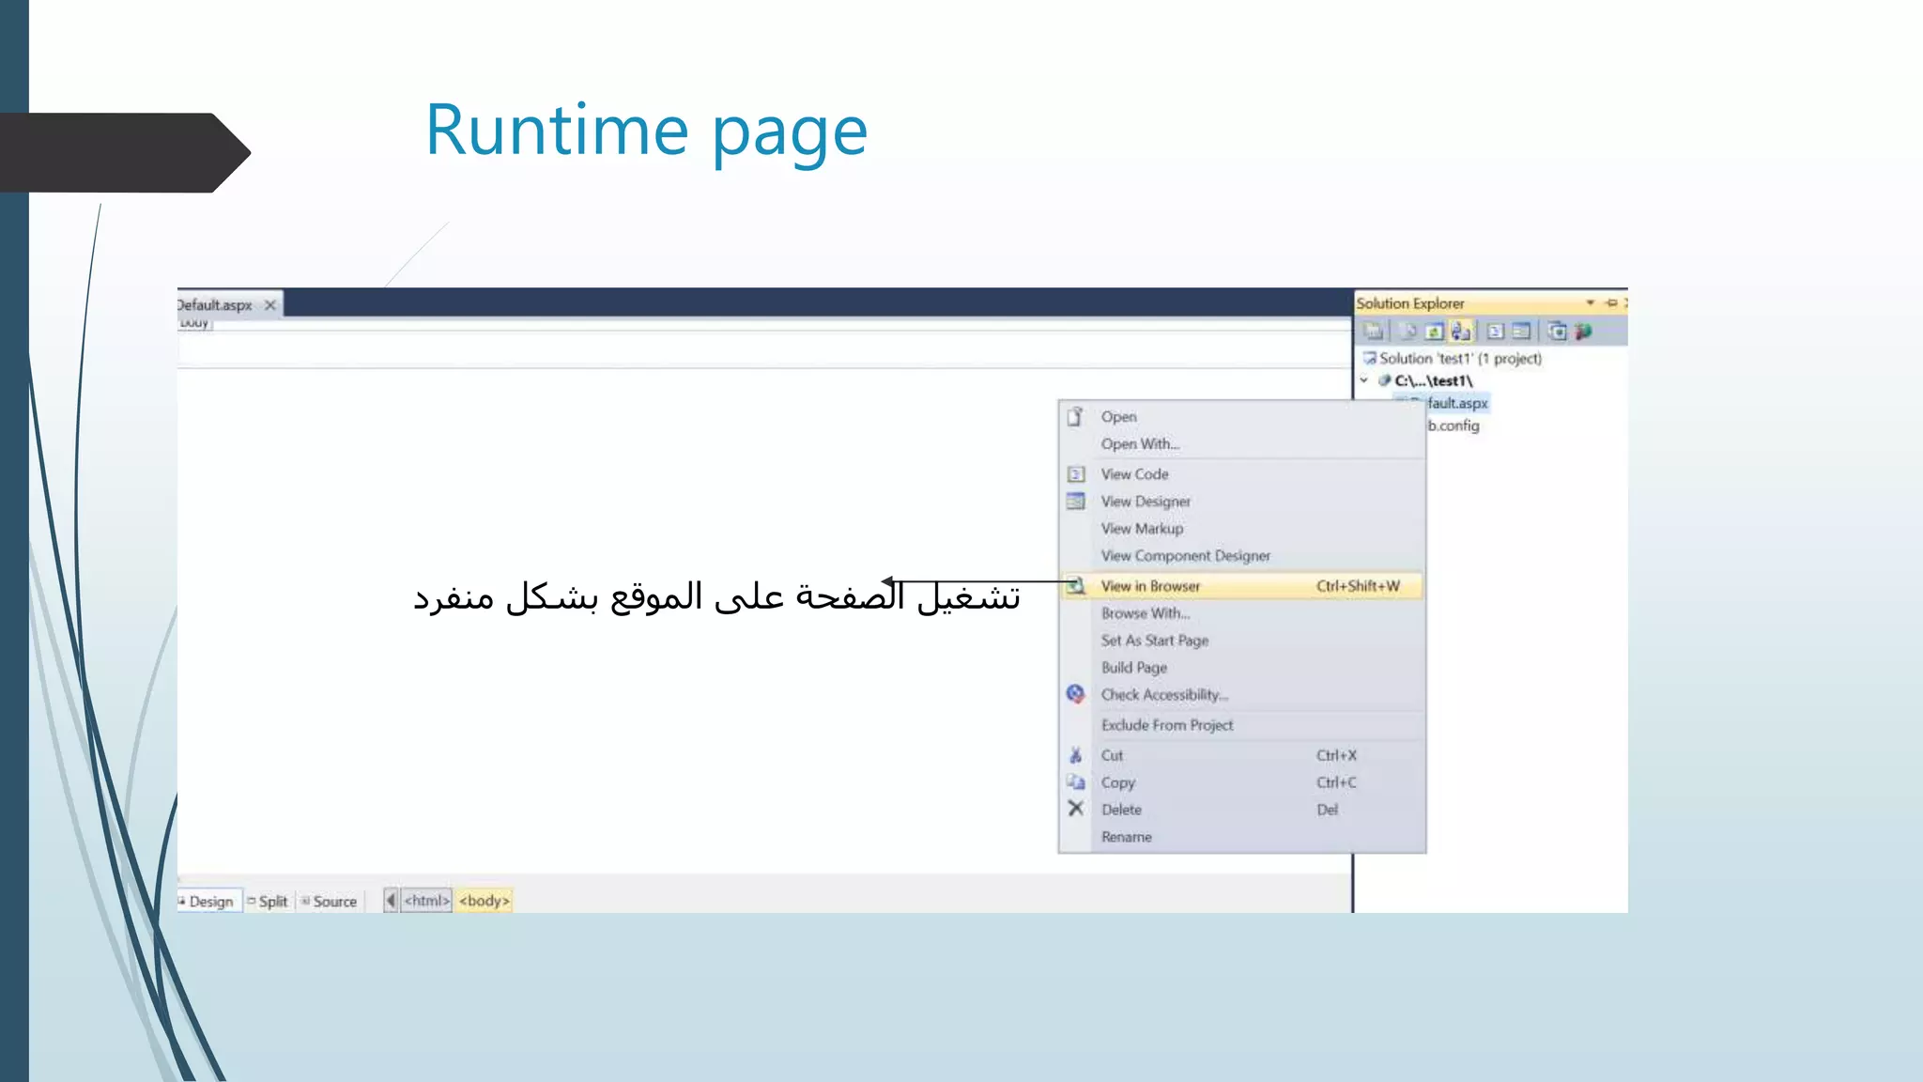Open the Solution Explorer window position dropdown
Screen dimensions: 1923x1082
[x=1591, y=302]
